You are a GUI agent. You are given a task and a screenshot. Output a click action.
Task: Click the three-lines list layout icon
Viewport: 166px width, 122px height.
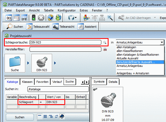pyautogui.click(x=45, y=116)
